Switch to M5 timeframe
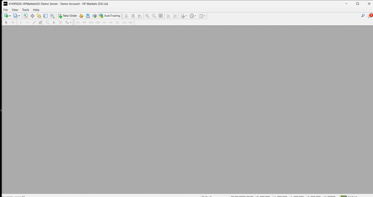This screenshot has height=197, width=373. 84,22
